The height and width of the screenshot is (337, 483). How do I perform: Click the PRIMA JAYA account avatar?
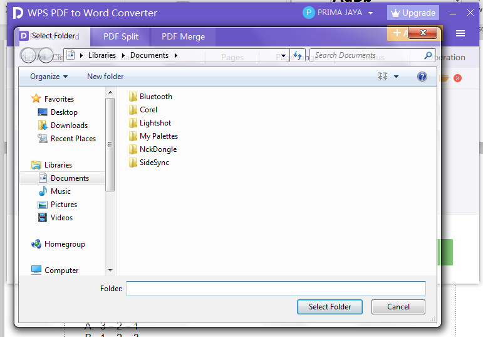[x=308, y=13]
